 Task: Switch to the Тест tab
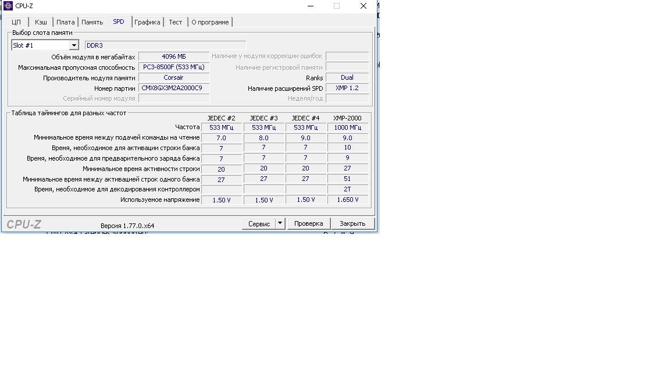176,22
